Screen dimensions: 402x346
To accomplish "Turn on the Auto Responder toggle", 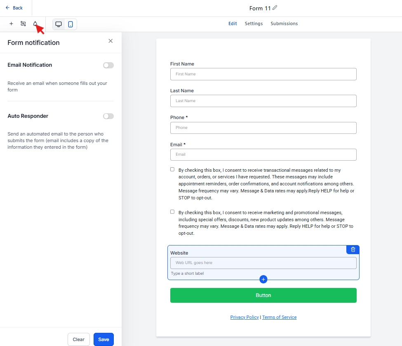I will click(x=108, y=116).
